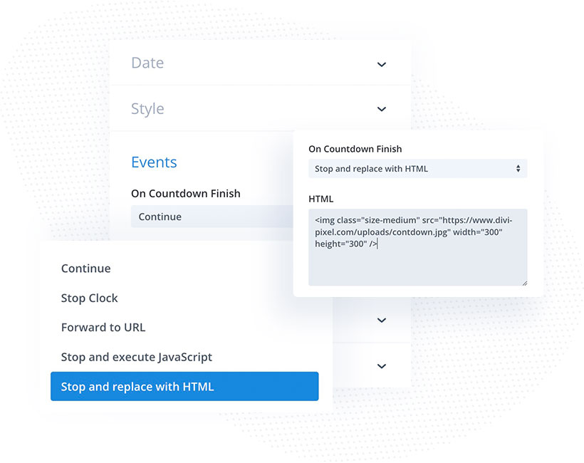584x463 pixels.
Task: Click the textarea resize handle corner
Action: click(524, 283)
